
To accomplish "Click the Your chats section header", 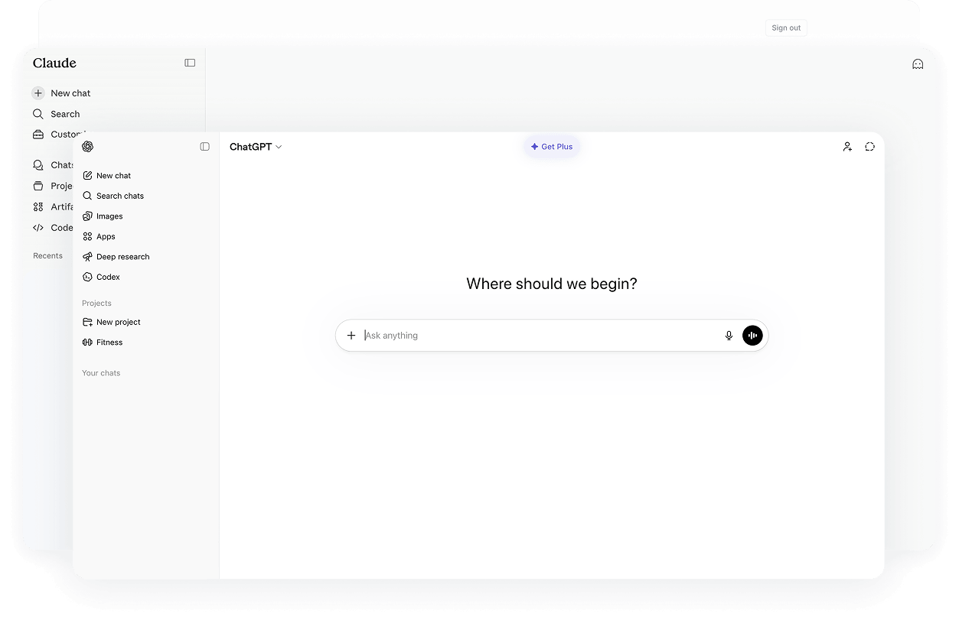I will point(101,373).
